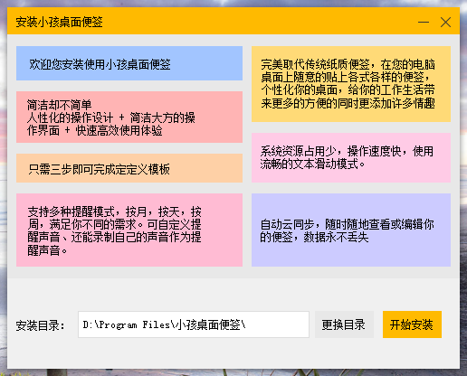
Task: Click the blue 欢迎您安装使用小孩桌面便签 note
Action: (x=129, y=63)
